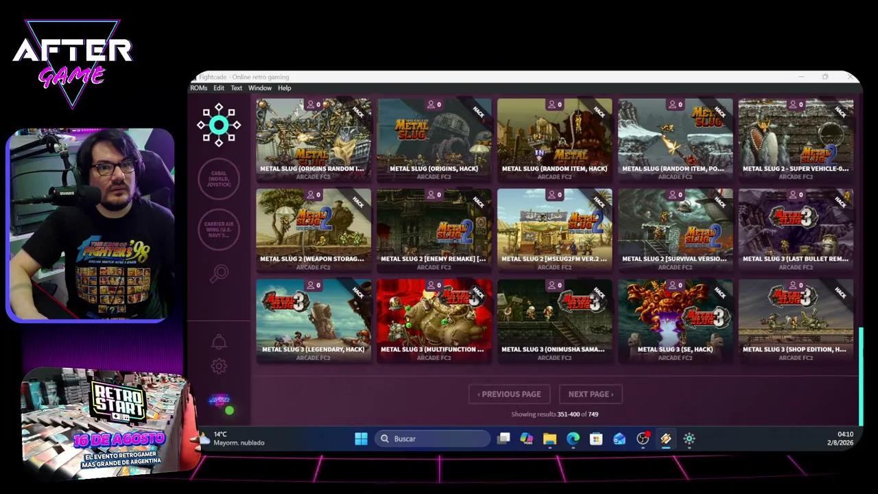Open Task View on the taskbar

(503, 439)
